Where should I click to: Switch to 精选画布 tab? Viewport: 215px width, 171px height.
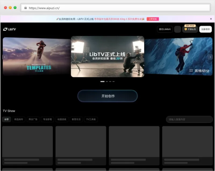coord(19,119)
